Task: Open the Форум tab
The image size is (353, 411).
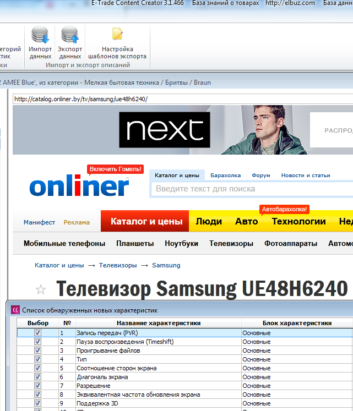Action: pyautogui.click(x=261, y=176)
